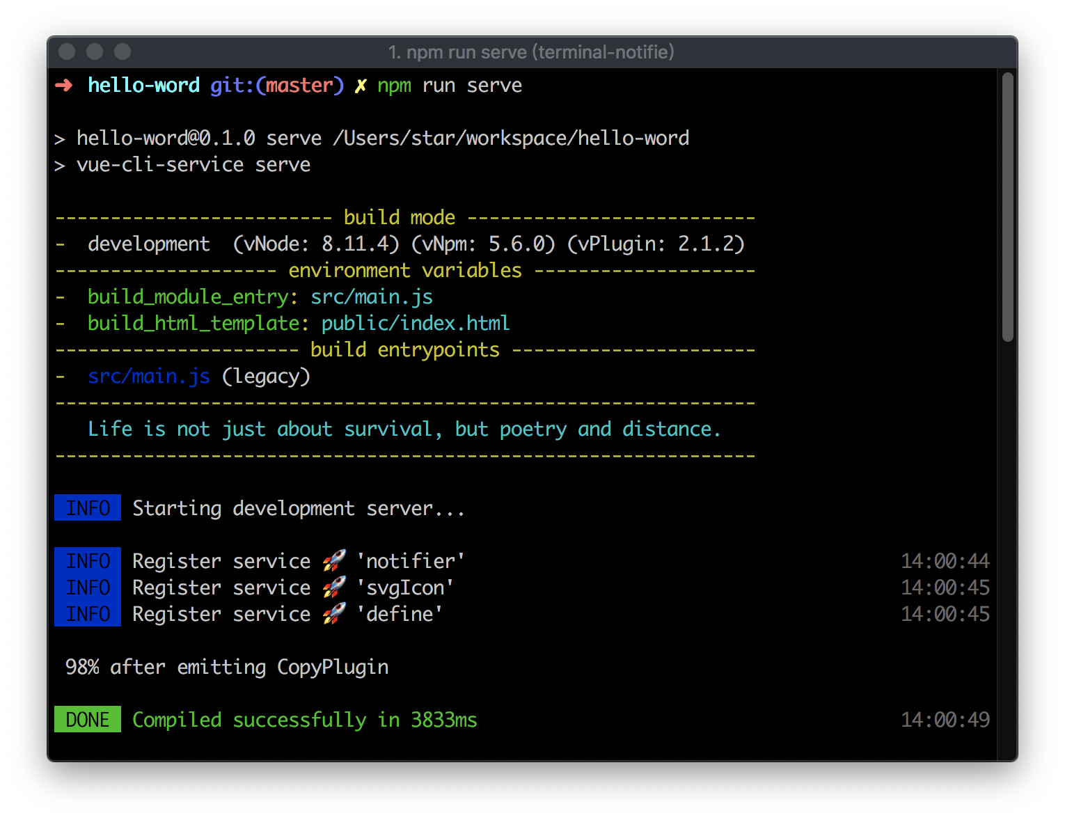Click the INFO badge on the 'svgIcon' line

coord(88,588)
